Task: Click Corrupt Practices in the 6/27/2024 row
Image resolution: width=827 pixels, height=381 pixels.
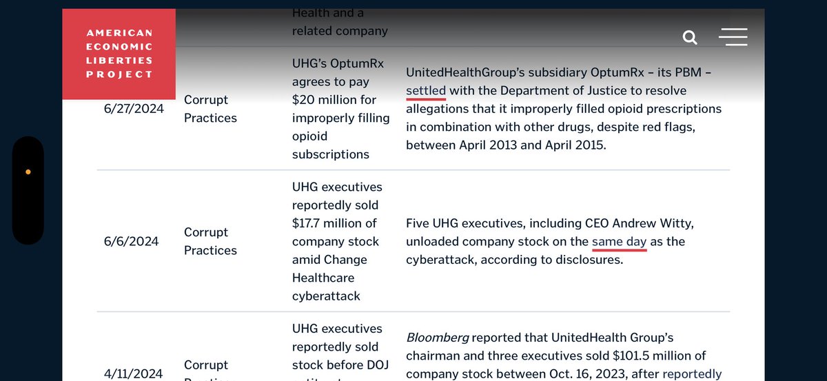Action: pyautogui.click(x=210, y=109)
